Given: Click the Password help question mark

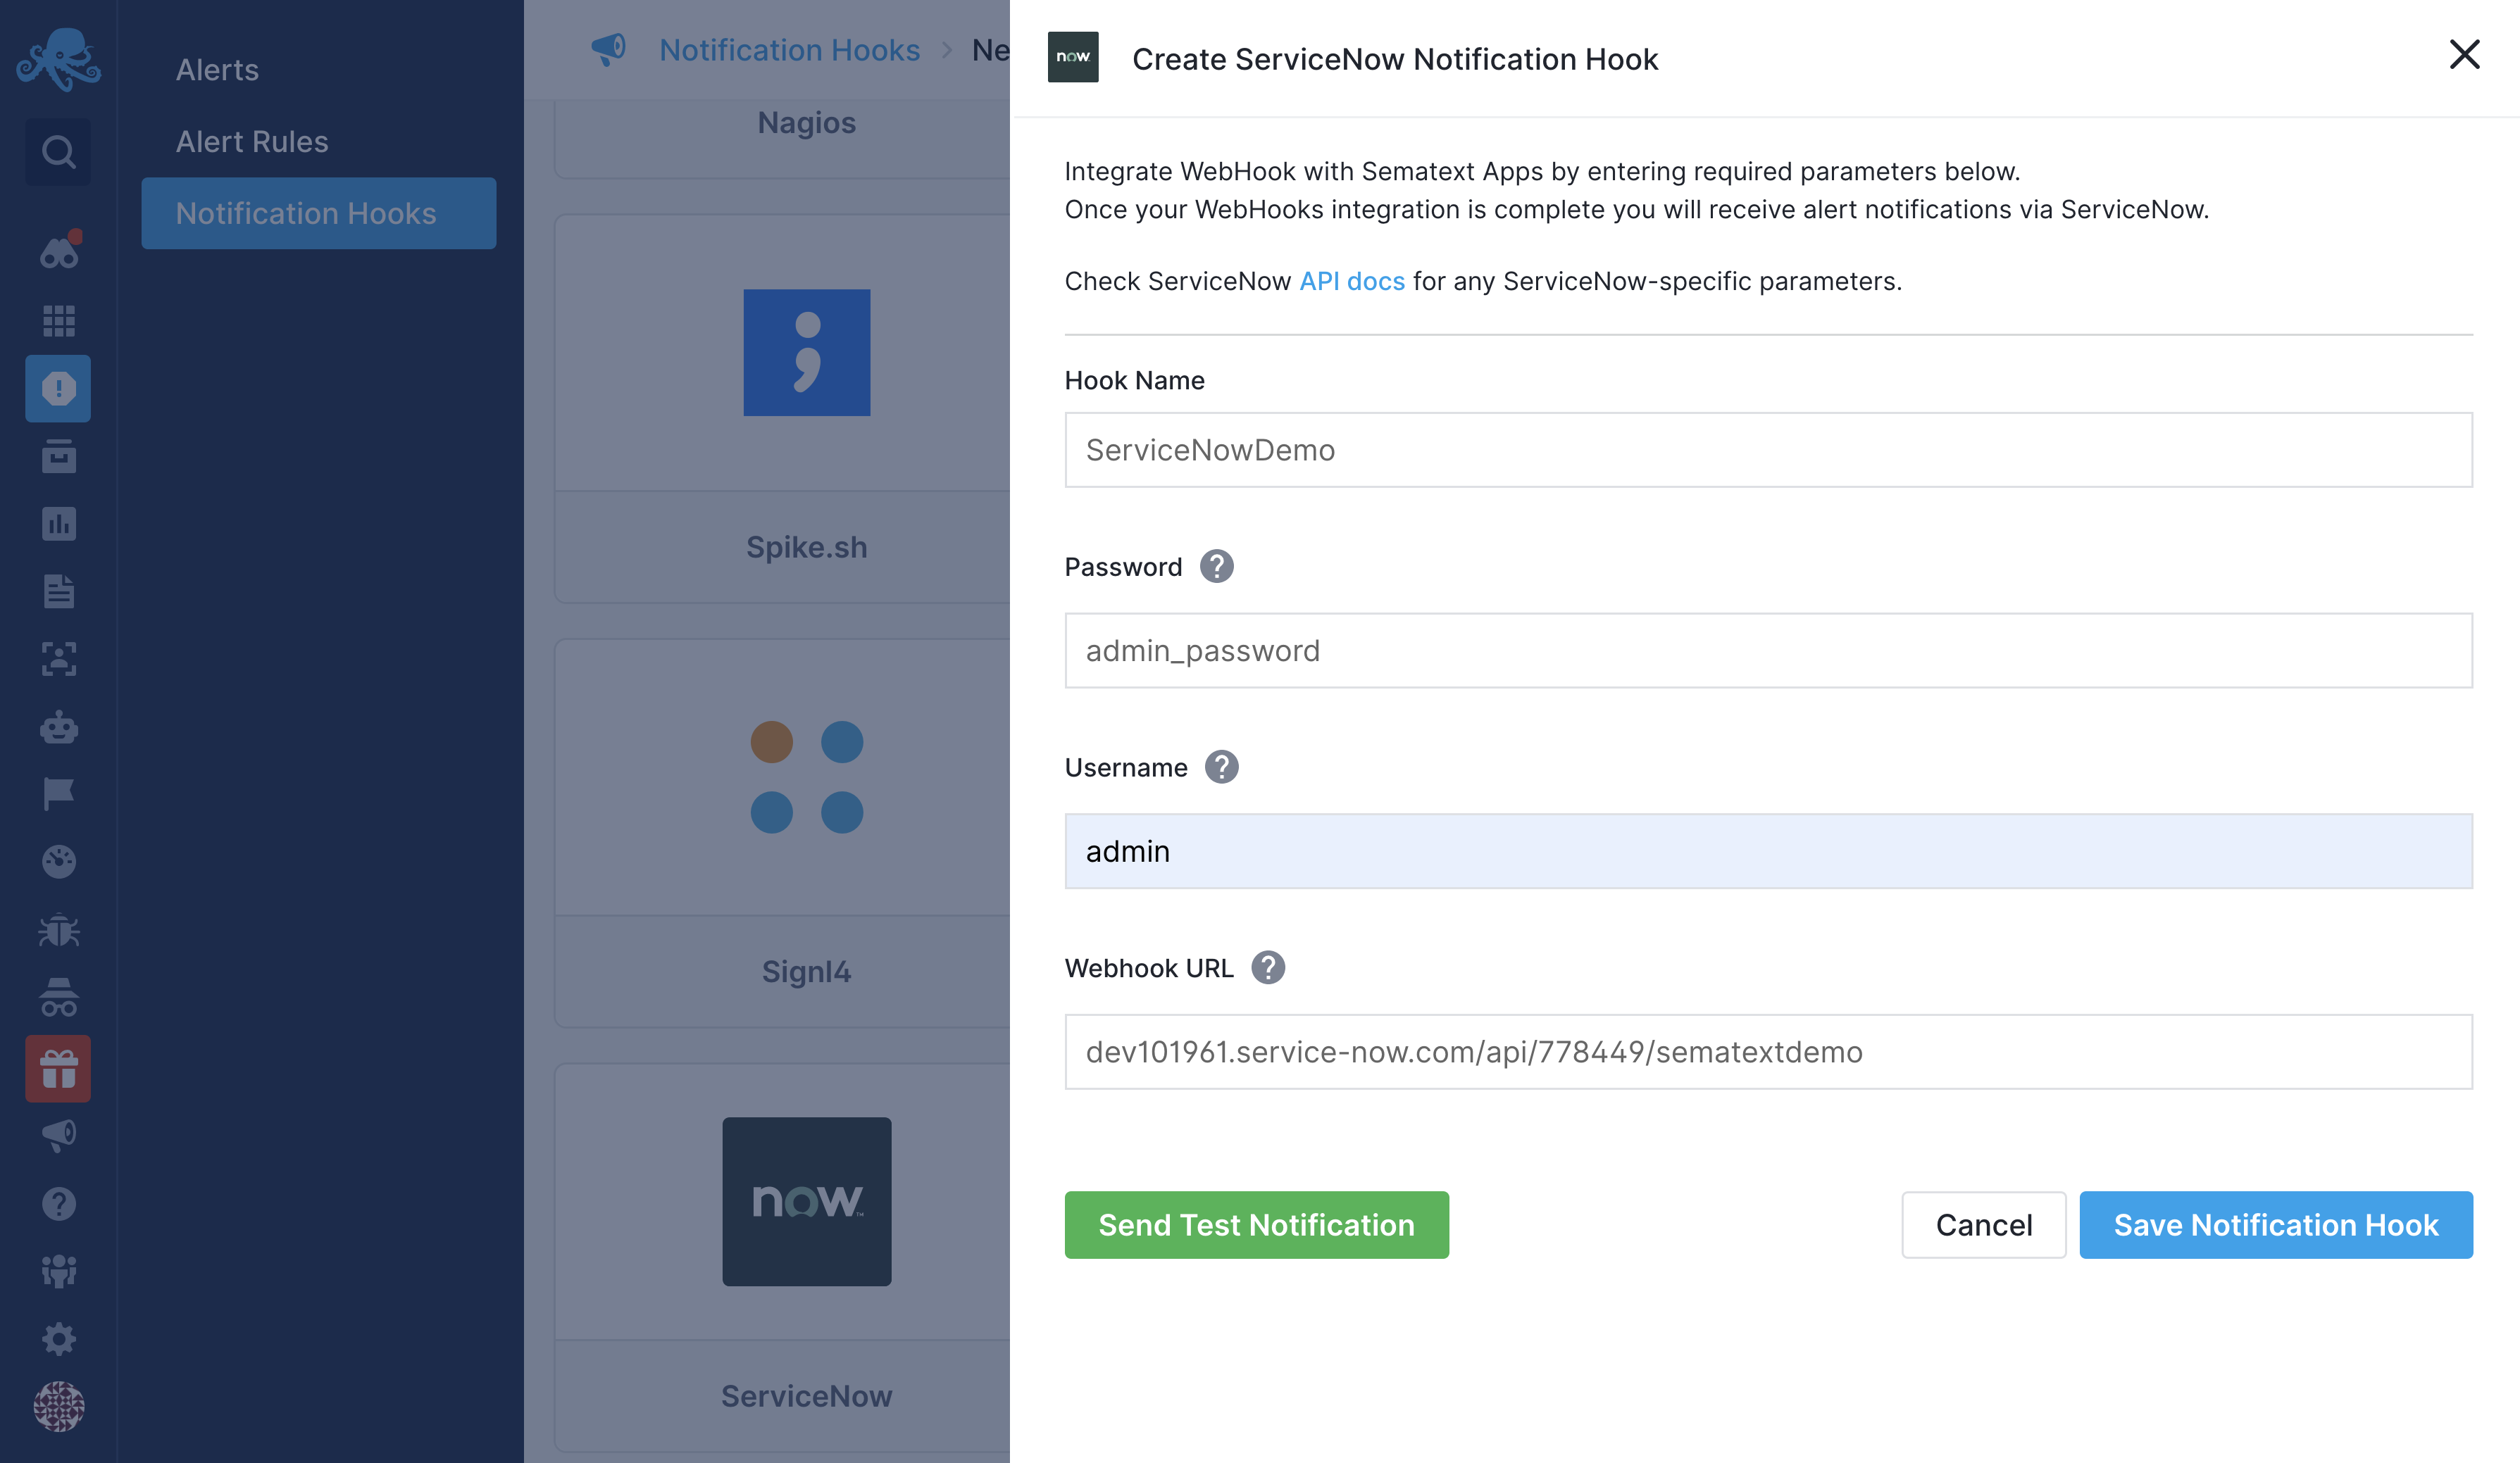Looking at the screenshot, I should (1216, 567).
